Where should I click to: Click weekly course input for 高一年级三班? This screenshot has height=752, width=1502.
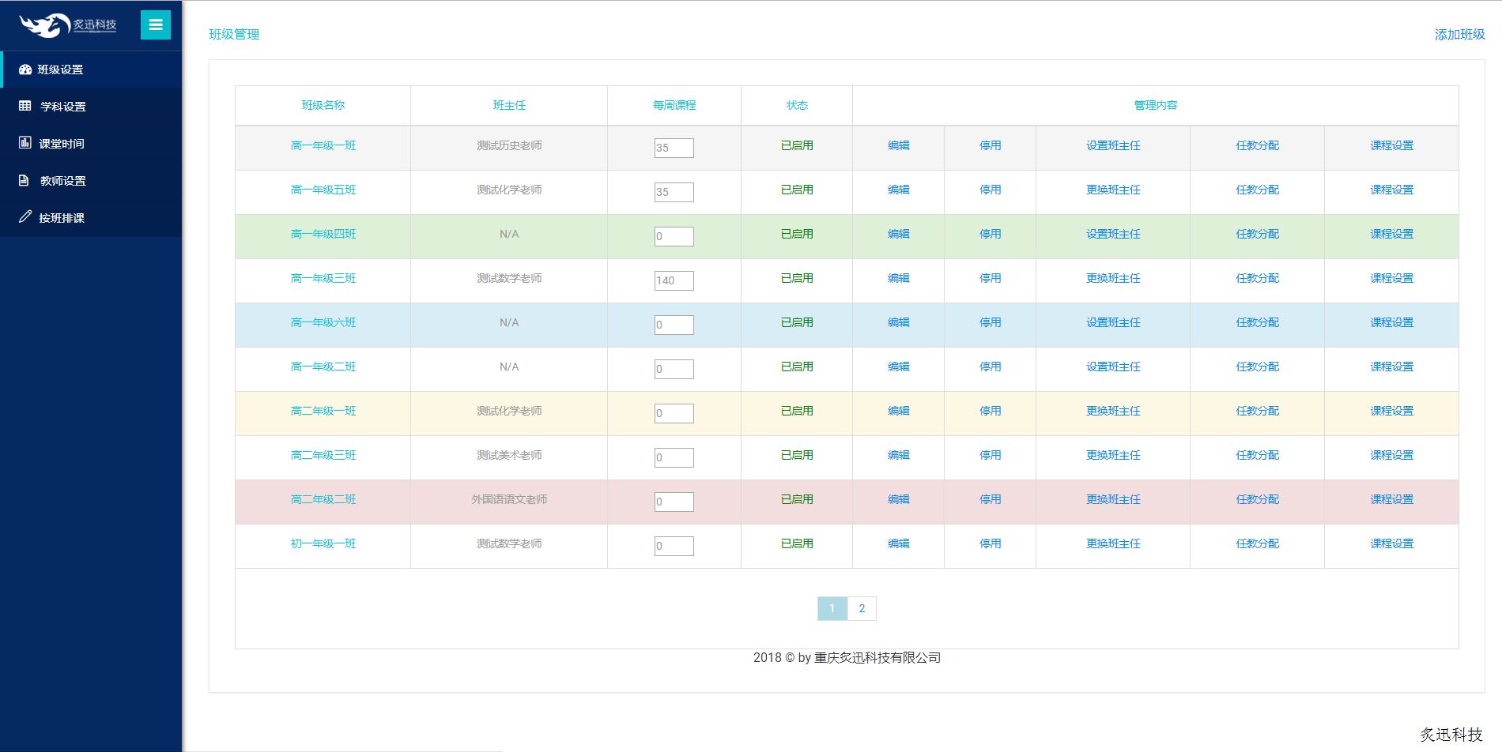674,280
